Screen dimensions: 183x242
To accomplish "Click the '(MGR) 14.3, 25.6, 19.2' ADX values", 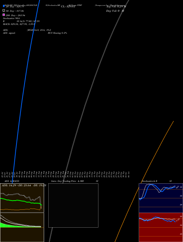I will [39, 30].
